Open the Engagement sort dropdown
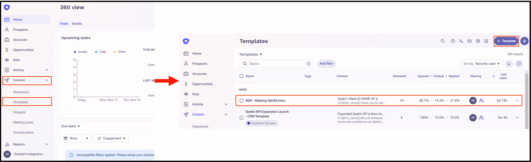531x162 pixels. point(111,138)
